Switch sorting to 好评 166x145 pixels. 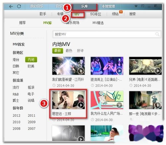click(x=80, y=51)
